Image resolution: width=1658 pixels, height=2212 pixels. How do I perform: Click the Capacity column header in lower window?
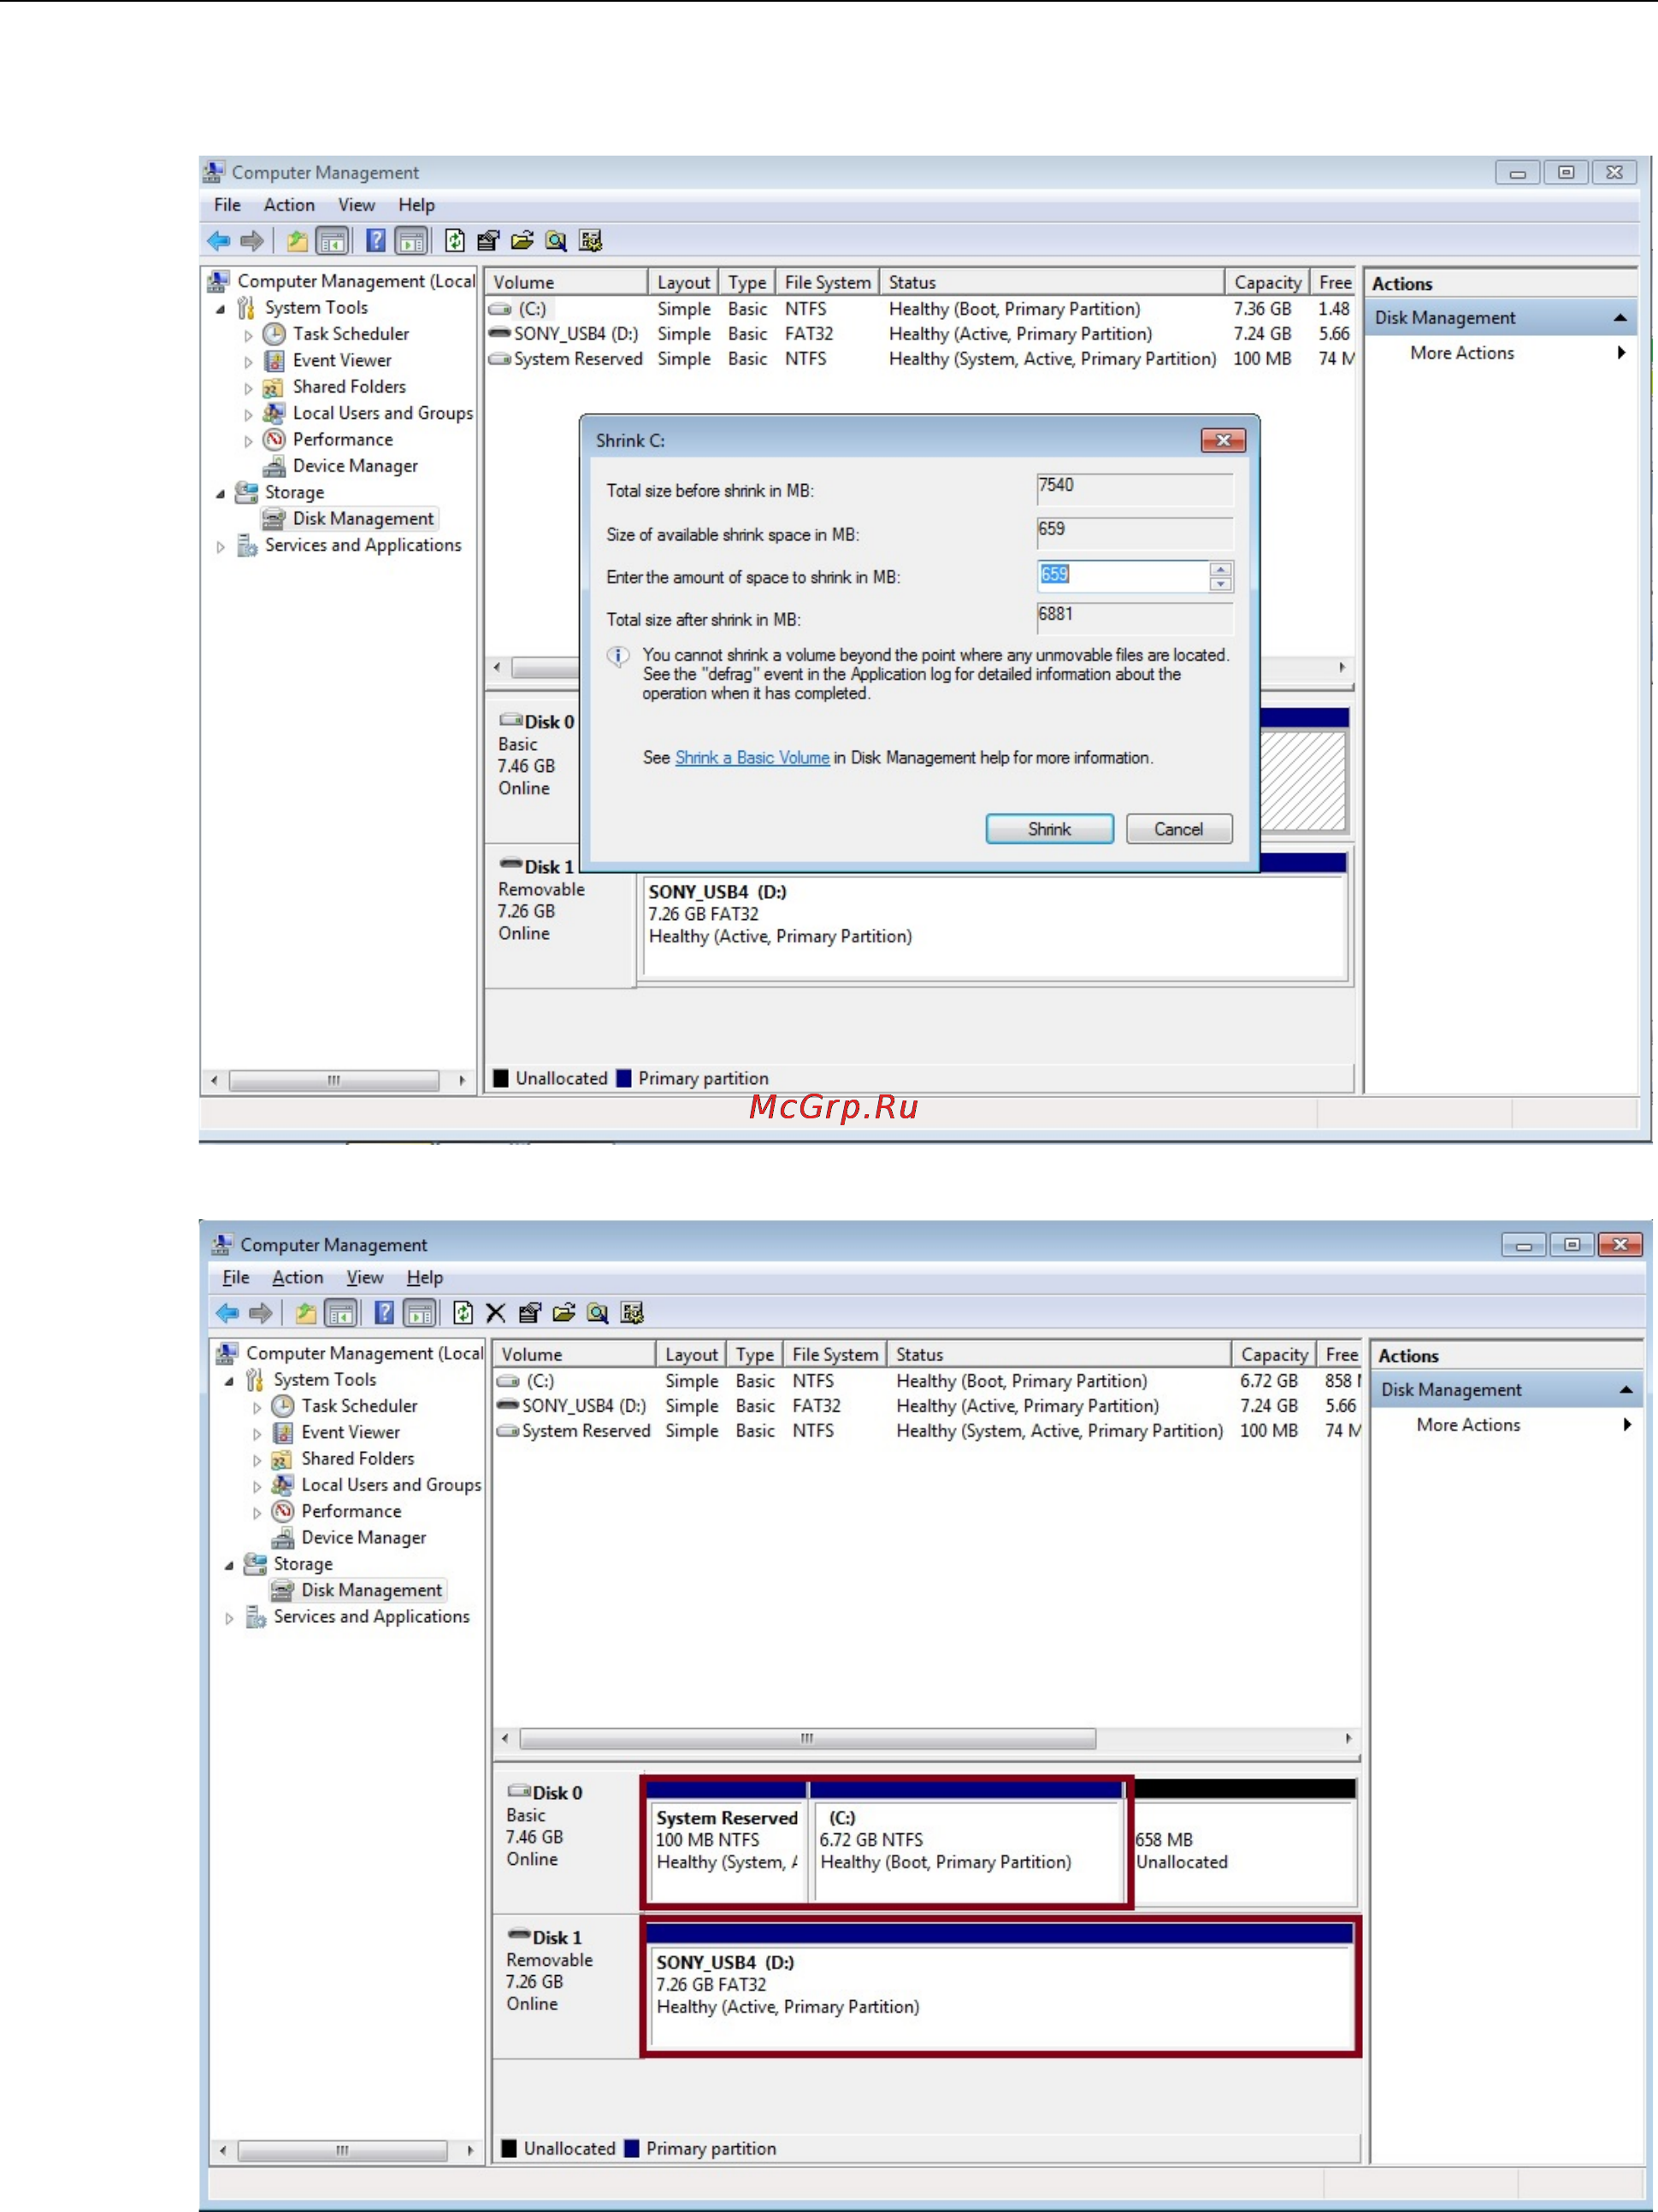[1274, 1355]
